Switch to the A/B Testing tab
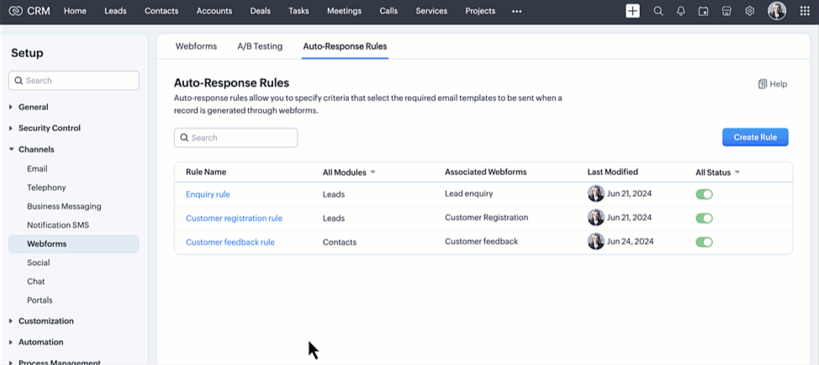Image resolution: width=819 pixels, height=365 pixels. (x=260, y=46)
